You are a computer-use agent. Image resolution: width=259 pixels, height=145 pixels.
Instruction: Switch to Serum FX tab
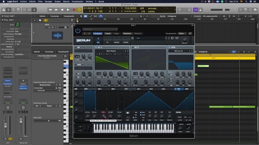tap(107, 40)
